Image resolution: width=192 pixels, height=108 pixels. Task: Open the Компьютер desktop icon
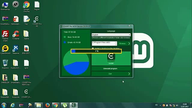click(x=5, y=6)
